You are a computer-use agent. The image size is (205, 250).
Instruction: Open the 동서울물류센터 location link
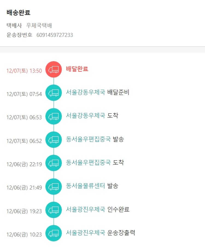[x=85, y=186]
